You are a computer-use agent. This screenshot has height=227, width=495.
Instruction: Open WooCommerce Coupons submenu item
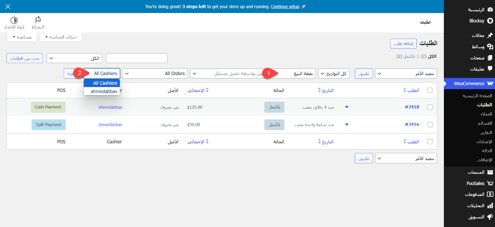[485, 123]
